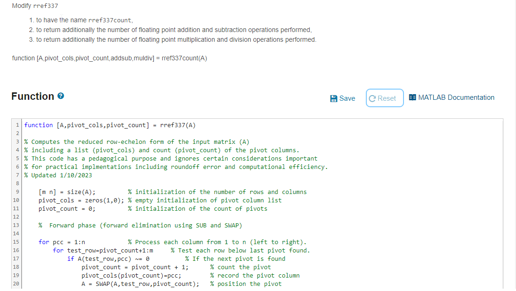
Task: Click the 'pivot_cols(pivot_count)=pcc;' line
Action: [x=131, y=276]
